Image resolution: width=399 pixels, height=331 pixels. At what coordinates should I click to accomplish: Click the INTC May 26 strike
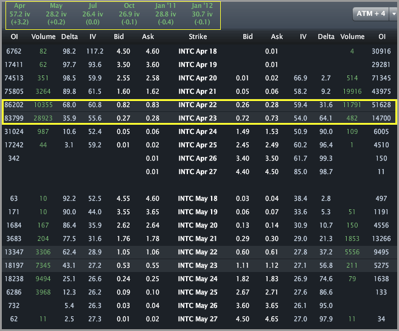198,305
